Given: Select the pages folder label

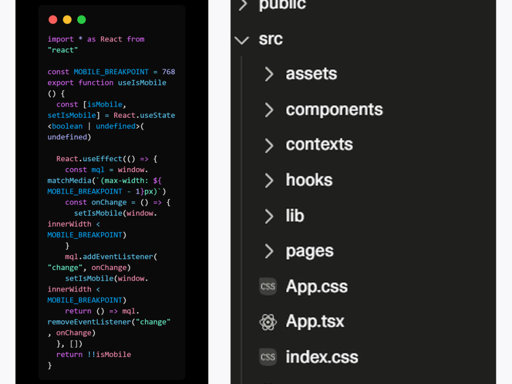Looking at the screenshot, I should tap(310, 252).
